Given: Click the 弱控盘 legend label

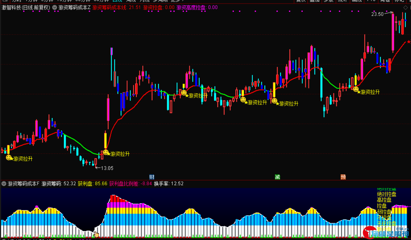Looking at the screenshot, I should (x=384, y=212).
